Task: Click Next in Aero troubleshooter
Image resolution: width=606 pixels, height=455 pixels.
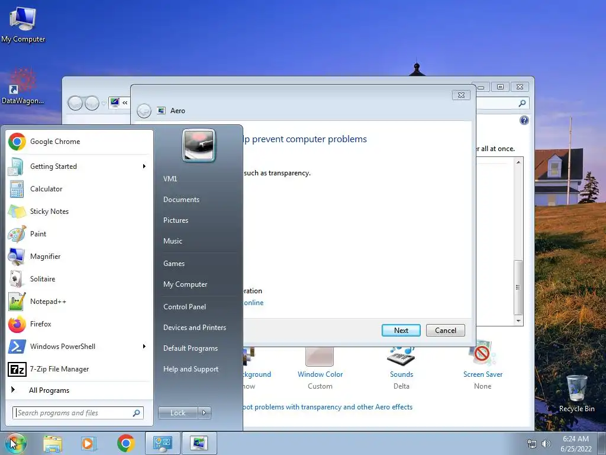Action: [401, 331]
